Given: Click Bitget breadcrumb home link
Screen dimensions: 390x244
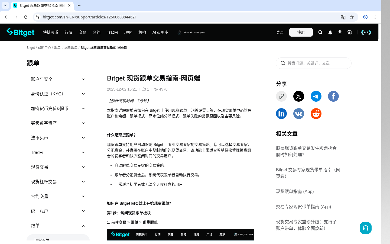Looking at the screenshot, I should pos(31,47).
